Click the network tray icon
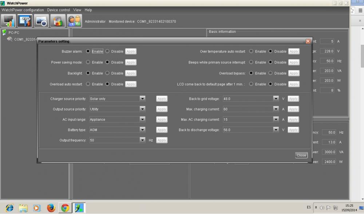 (335, 208)
